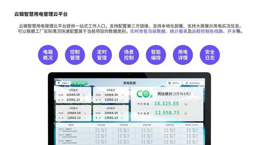
Task: Click the 10484.59 value in 3月统计 card
Action: (73, 95)
